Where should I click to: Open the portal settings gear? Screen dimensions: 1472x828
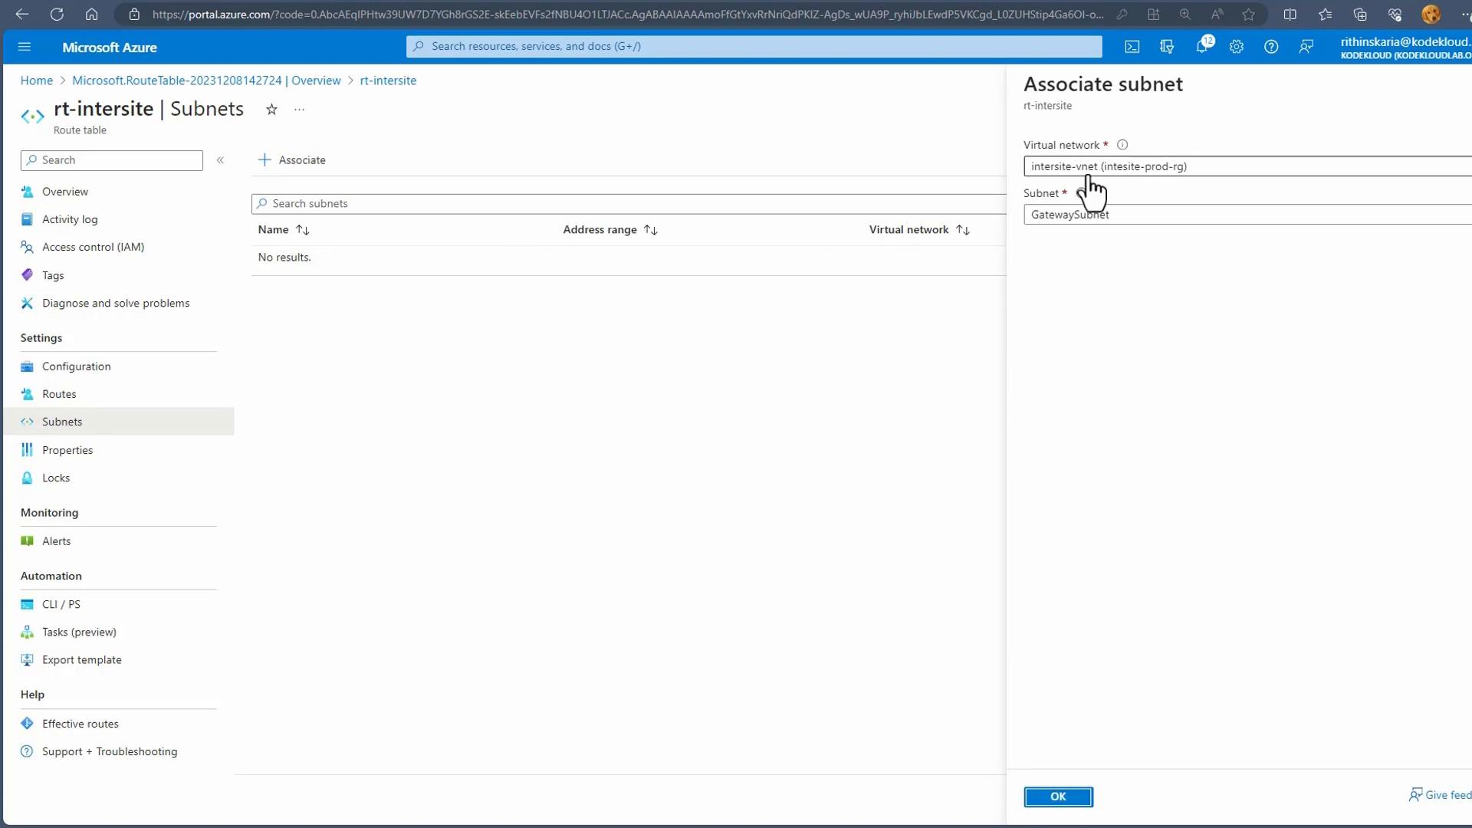point(1236,47)
